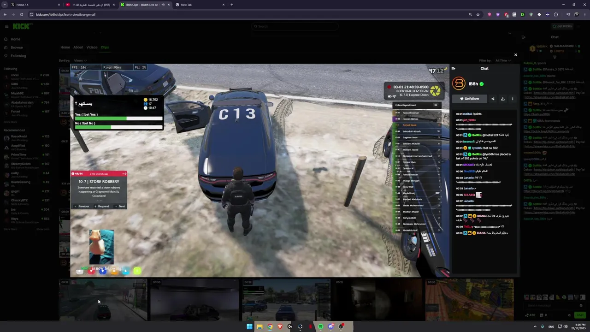Switch to the channel About tab

coord(78,47)
